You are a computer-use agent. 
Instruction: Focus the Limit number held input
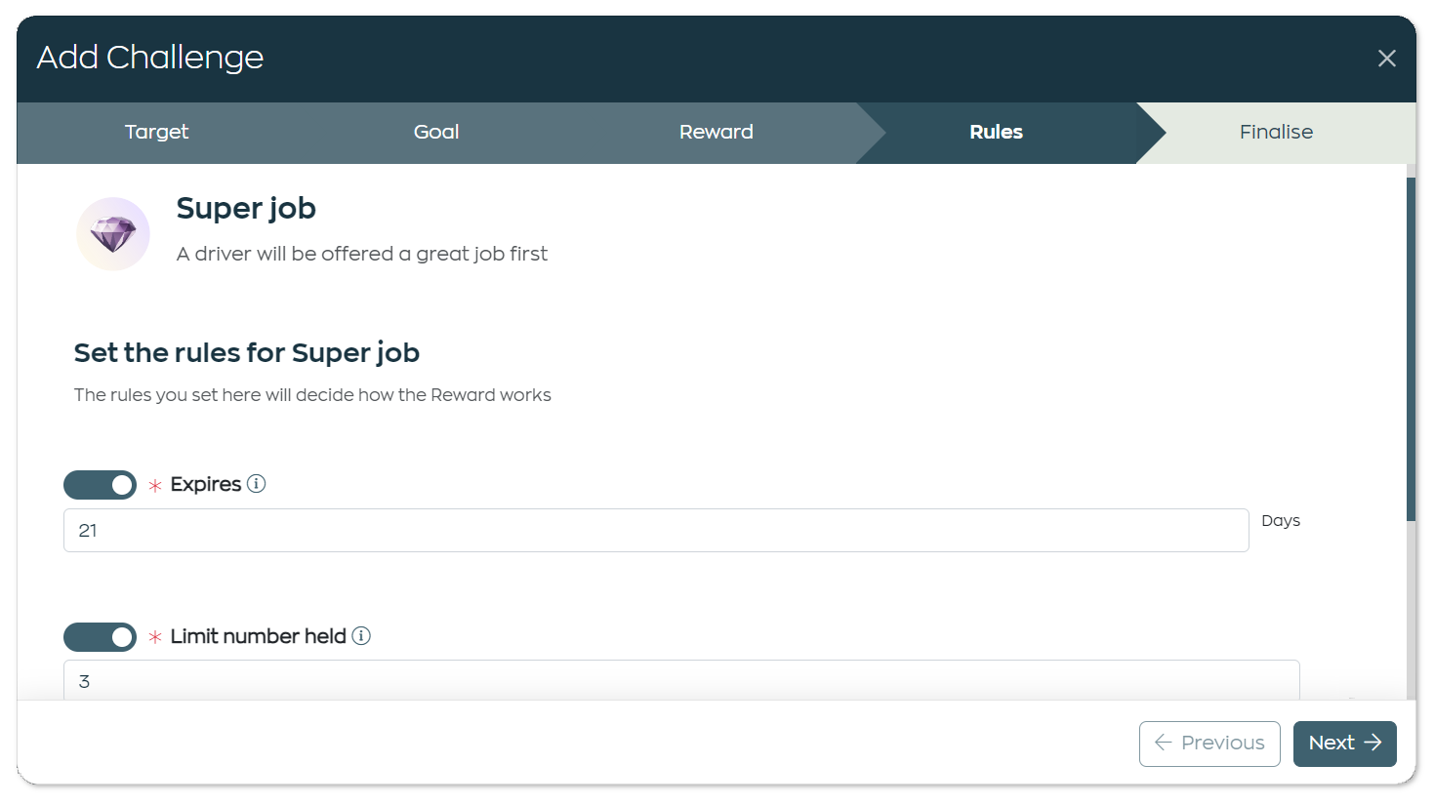pyautogui.click(x=681, y=680)
